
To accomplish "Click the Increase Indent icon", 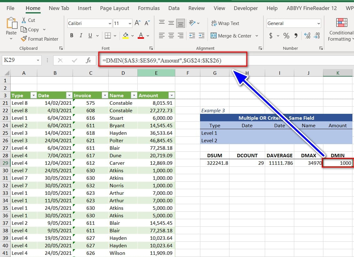I will [x=202, y=36].
